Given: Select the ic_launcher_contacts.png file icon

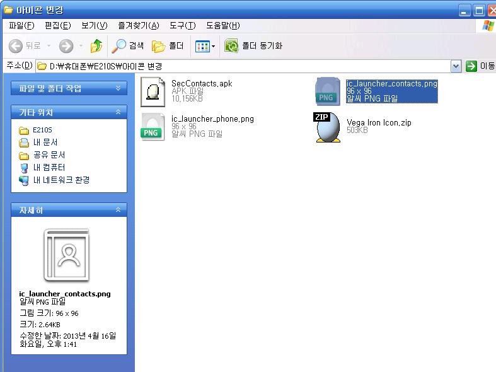Looking at the screenshot, I should 328,91.
